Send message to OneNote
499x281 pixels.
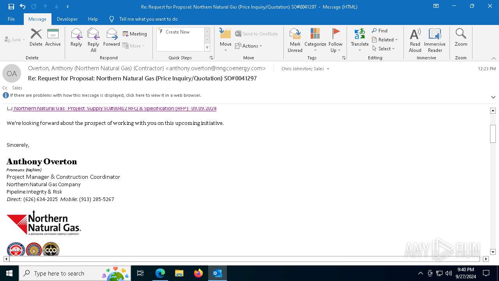tap(257, 34)
